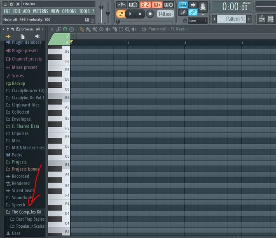Toggle overdub blend recording

[157, 5]
